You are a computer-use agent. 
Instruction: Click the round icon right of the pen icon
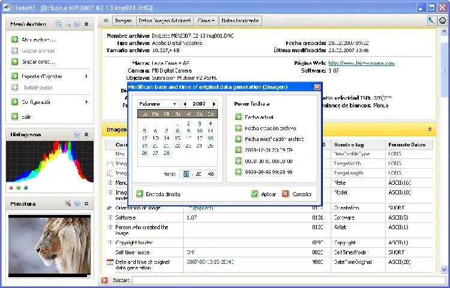point(443,20)
